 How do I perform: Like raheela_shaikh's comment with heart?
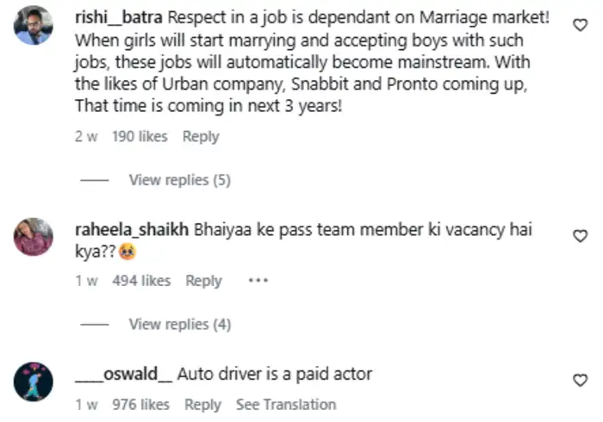tap(581, 235)
